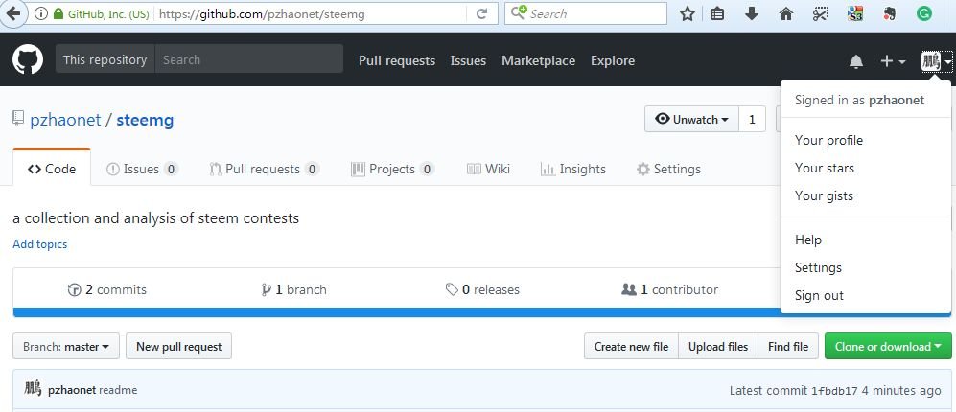The height and width of the screenshot is (412, 956).
Task: Click New pull request button
Action: click(x=178, y=346)
